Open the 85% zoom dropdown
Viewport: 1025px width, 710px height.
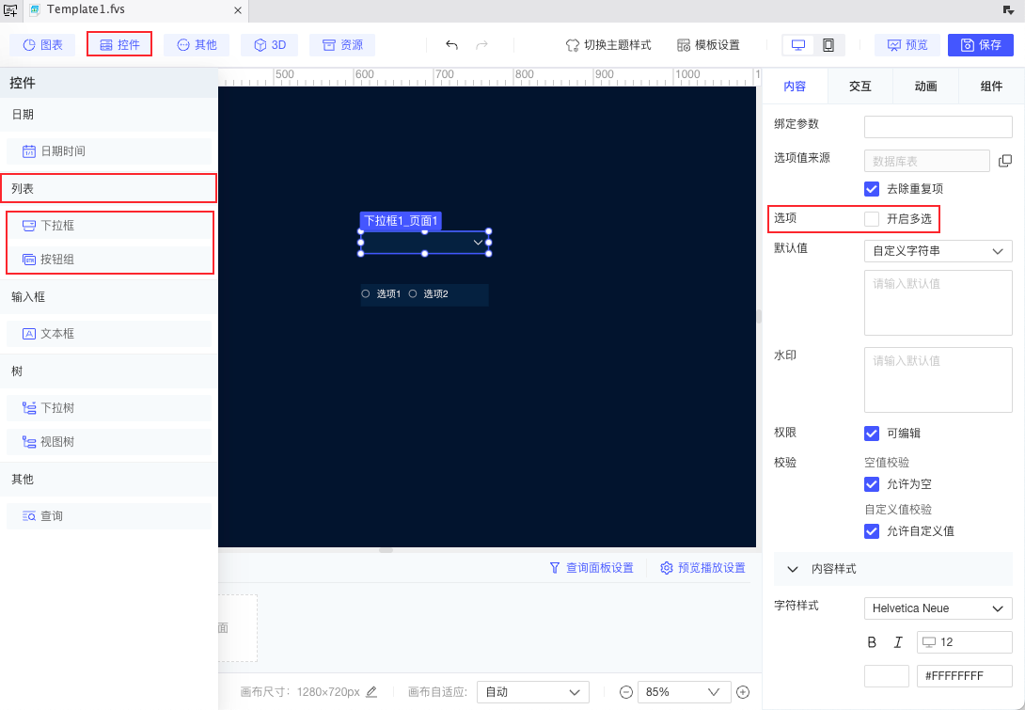[x=684, y=692]
